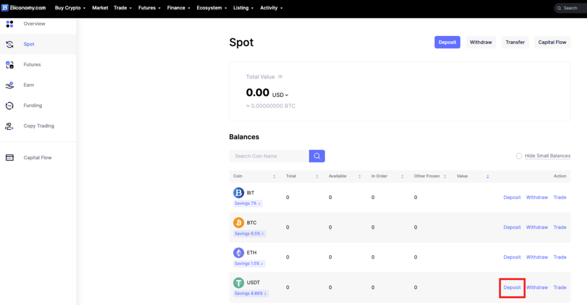Expand the Listing menu
Viewport: 587px width, 305px height.
(243, 8)
